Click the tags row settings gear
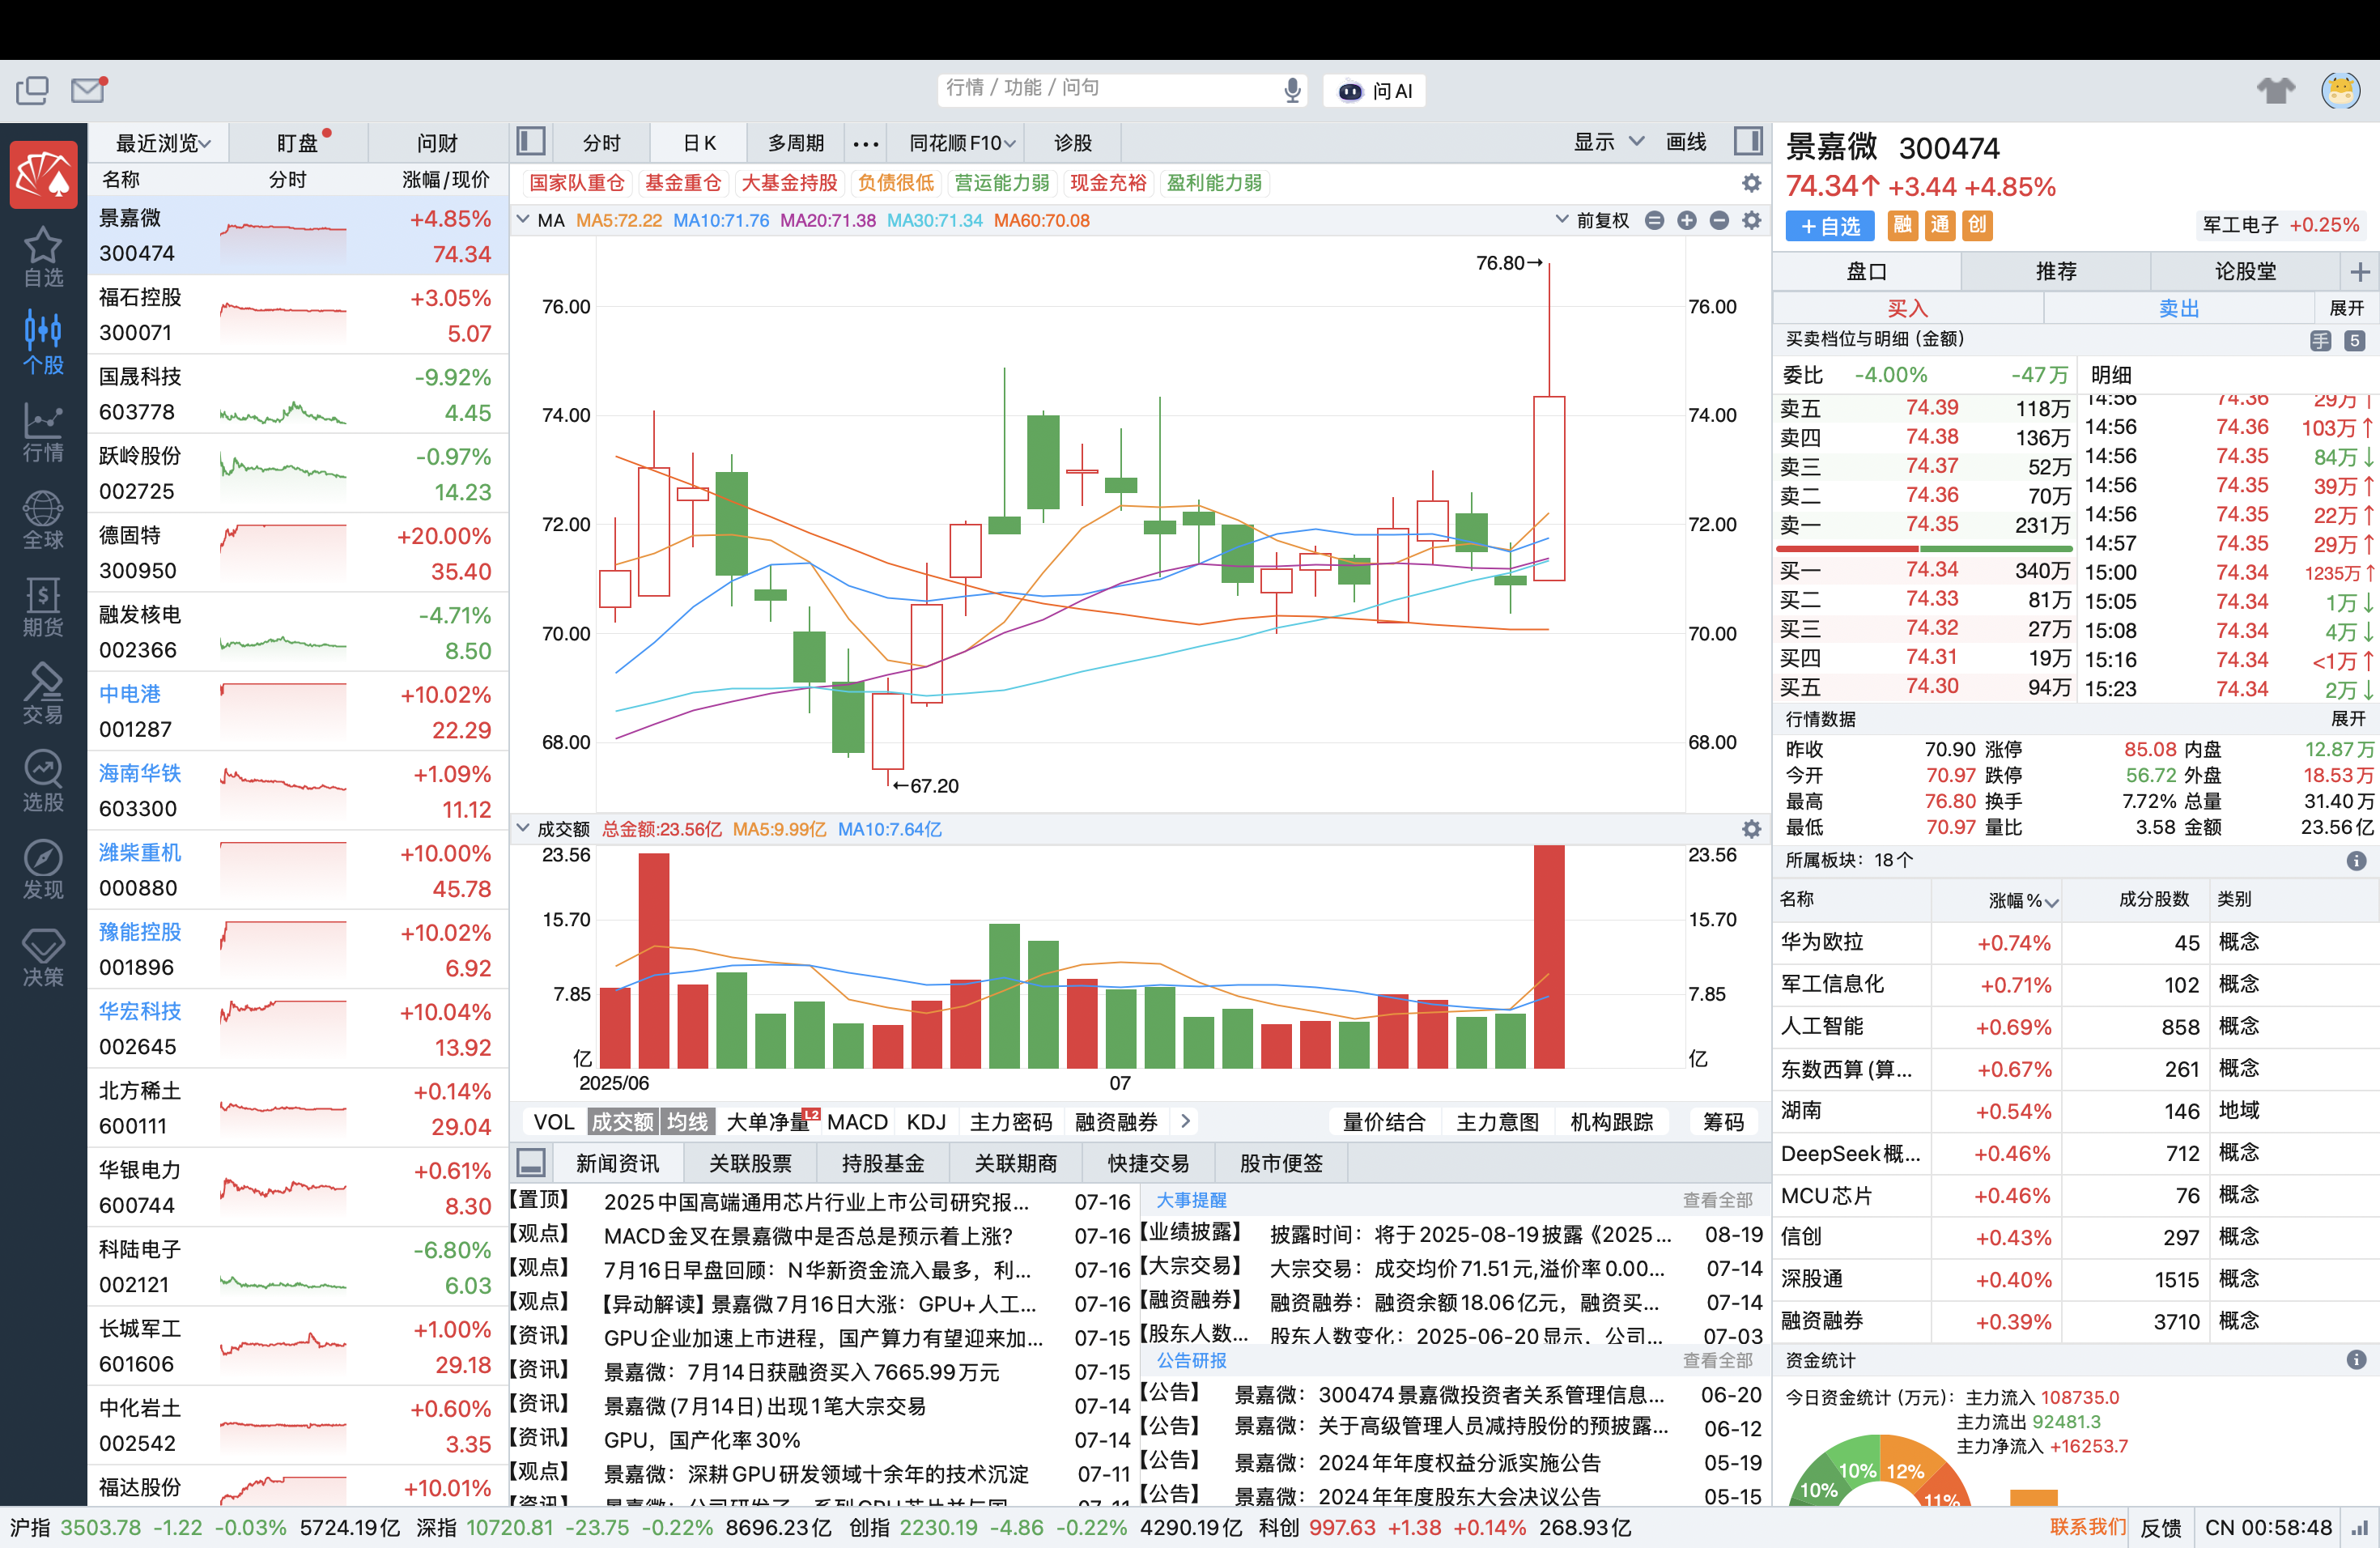 point(1751,183)
